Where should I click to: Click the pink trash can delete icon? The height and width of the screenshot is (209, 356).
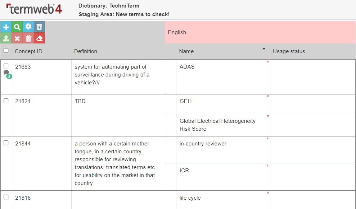(28, 38)
